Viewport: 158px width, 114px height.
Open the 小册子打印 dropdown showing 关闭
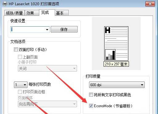[47, 68]
